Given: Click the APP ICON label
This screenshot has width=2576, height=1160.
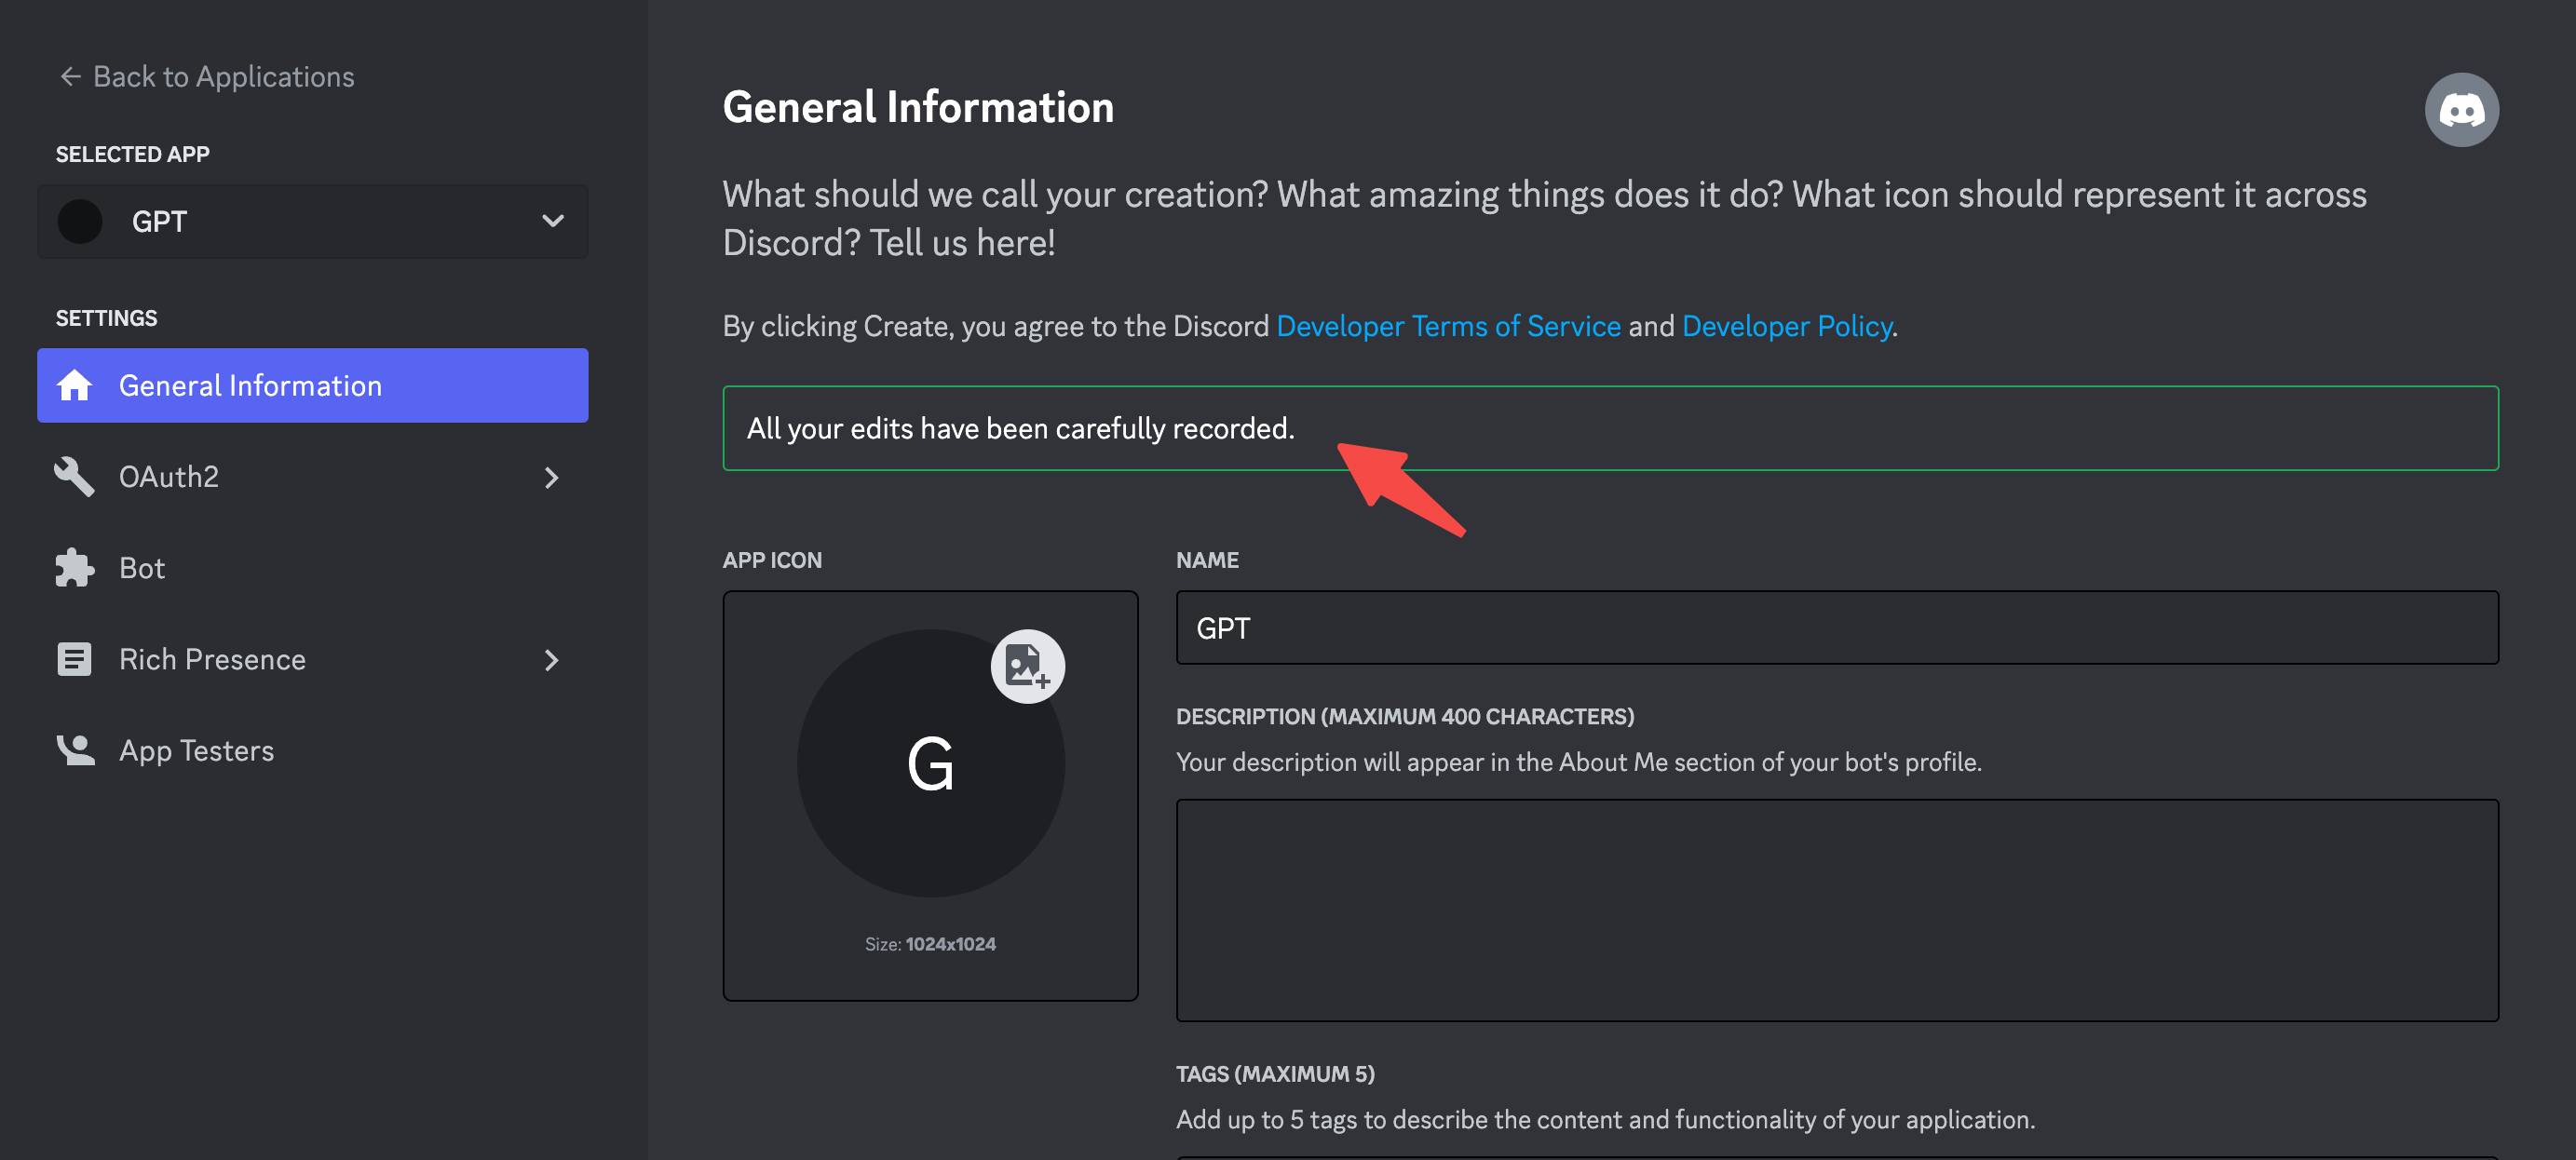Looking at the screenshot, I should point(772,560).
